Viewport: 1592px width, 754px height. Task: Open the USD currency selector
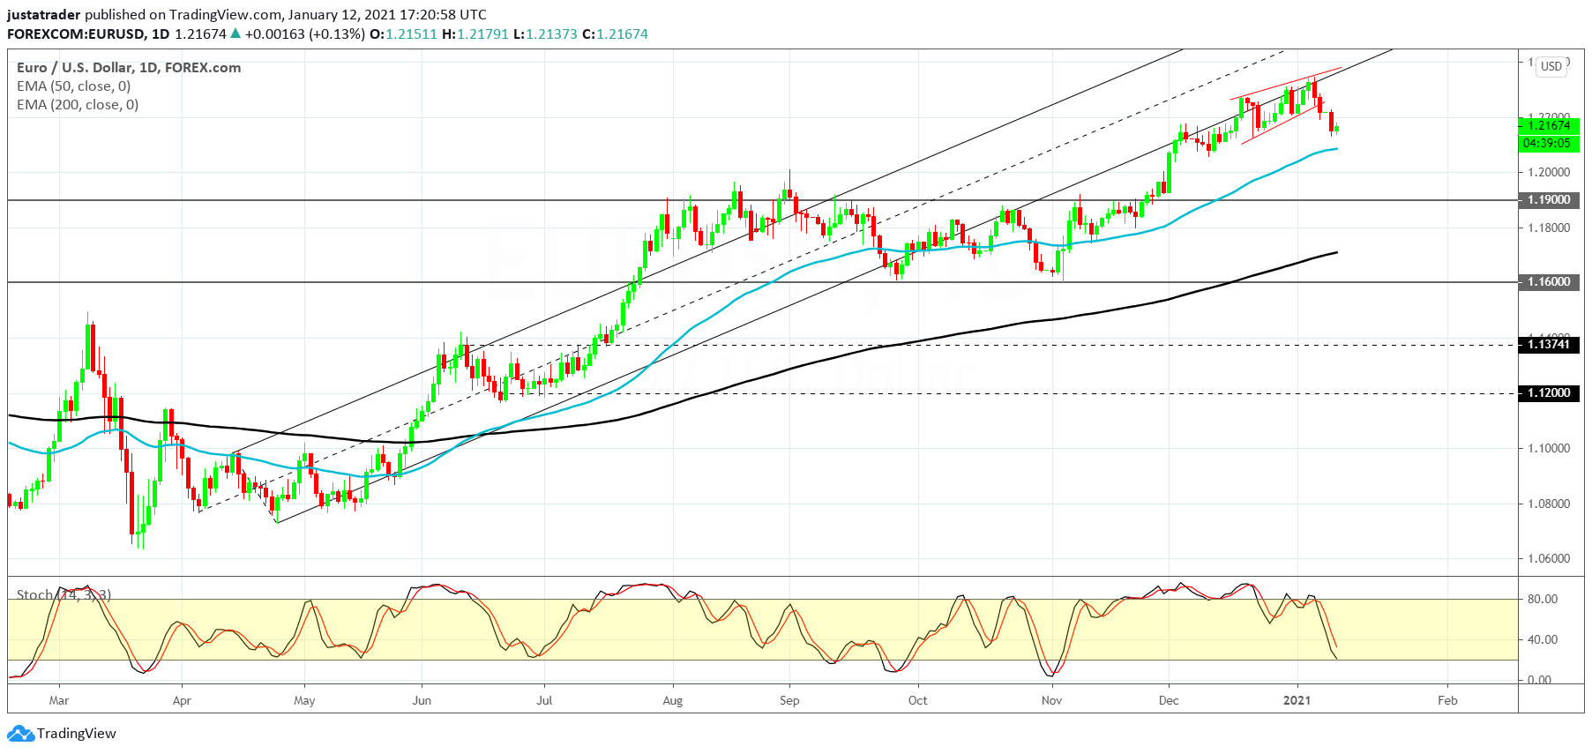tap(1551, 66)
